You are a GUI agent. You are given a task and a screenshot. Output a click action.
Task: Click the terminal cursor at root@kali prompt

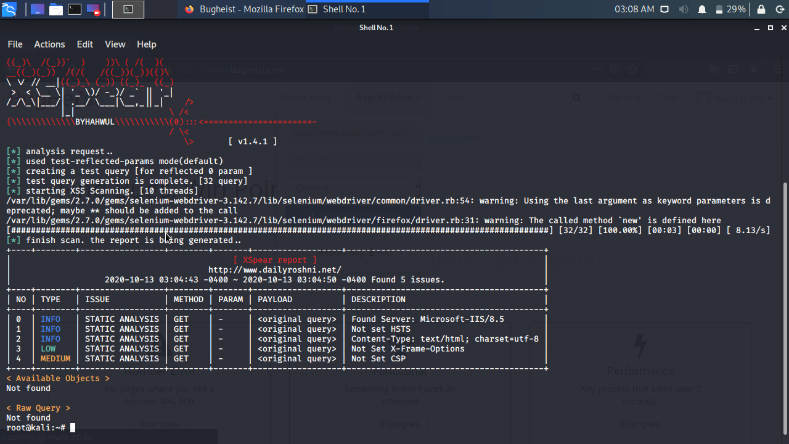(73, 427)
